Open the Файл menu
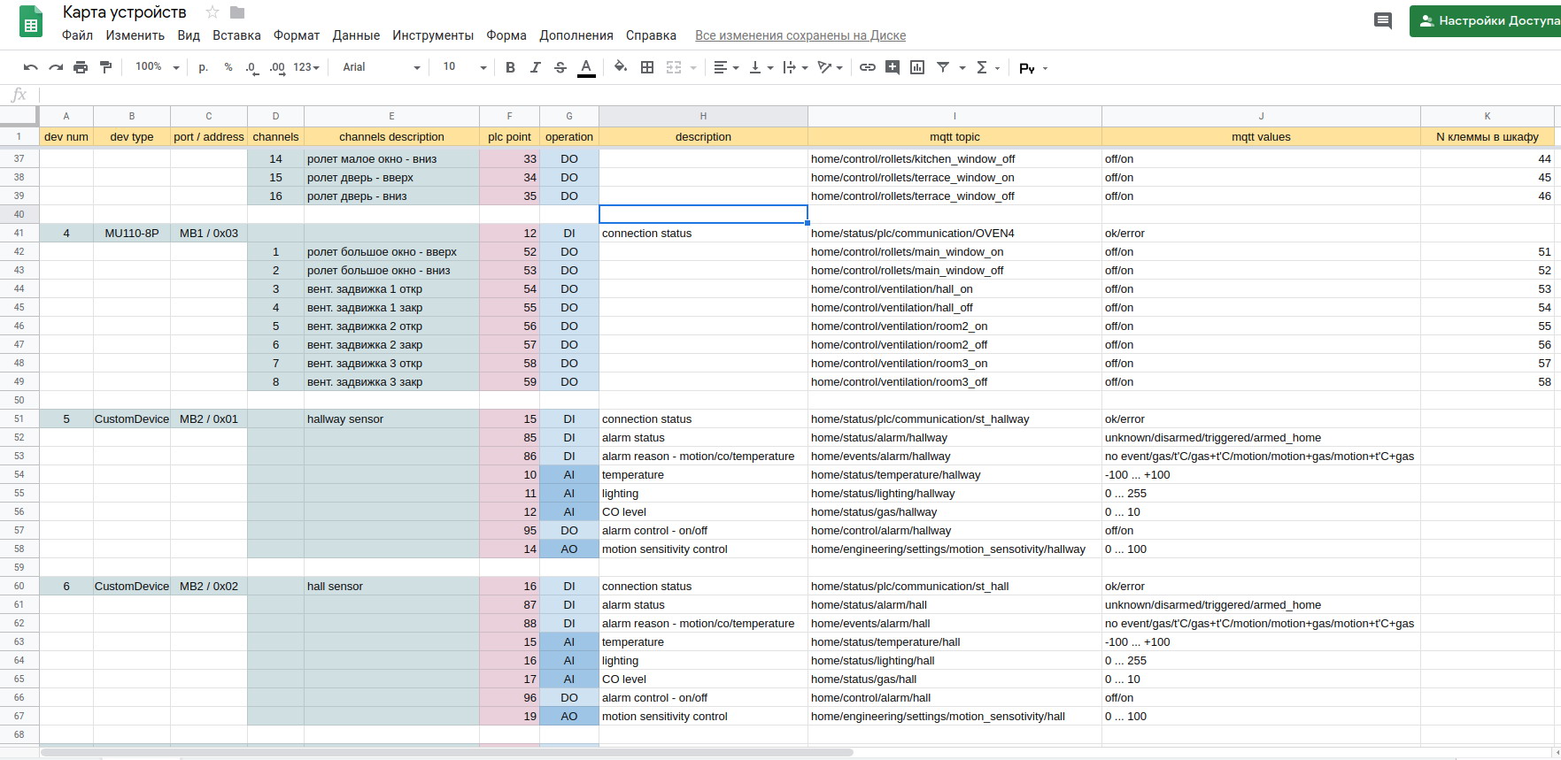This screenshot has height=760, width=1561. coord(78,35)
